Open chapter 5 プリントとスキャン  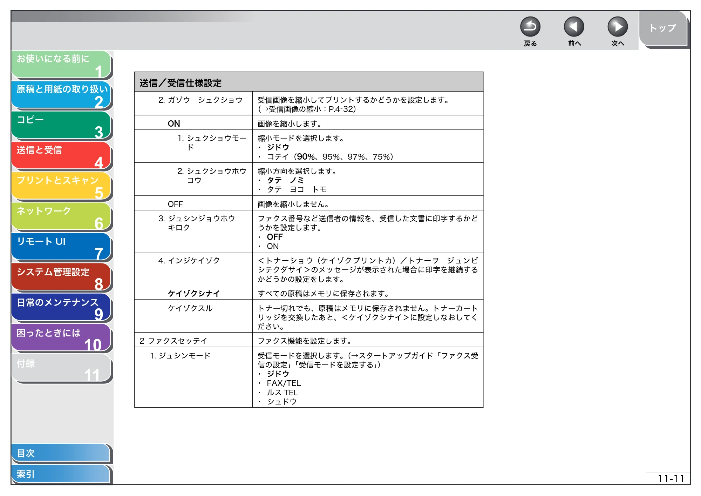(61, 186)
